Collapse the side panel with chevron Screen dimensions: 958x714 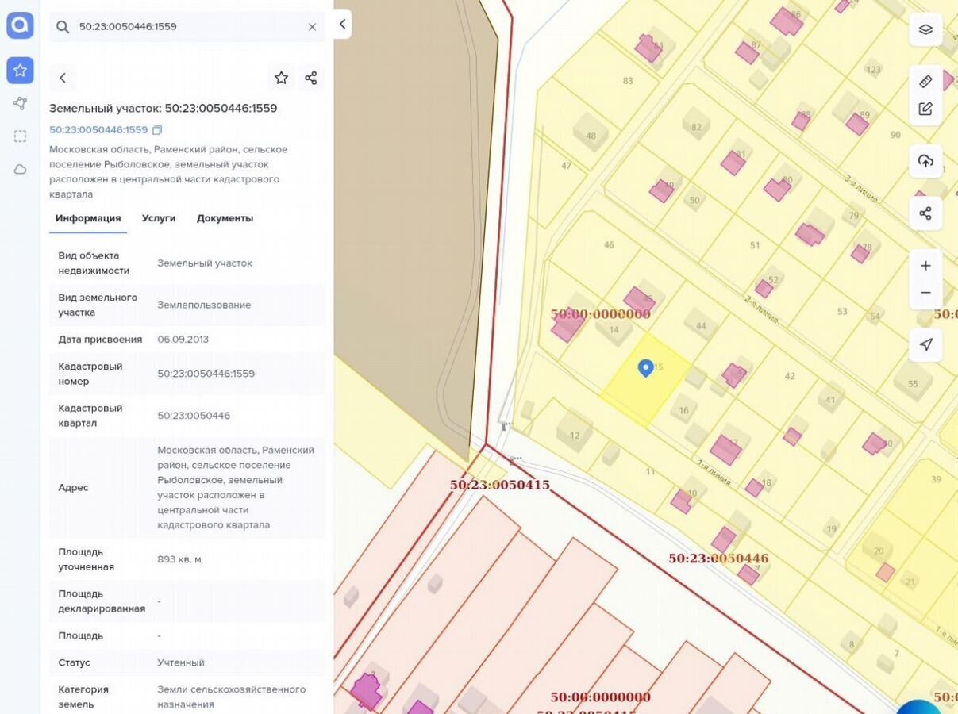click(342, 24)
